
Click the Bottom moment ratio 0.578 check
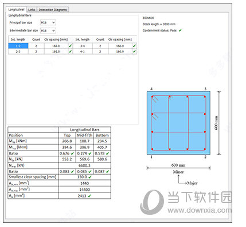[x=107, y=153]
